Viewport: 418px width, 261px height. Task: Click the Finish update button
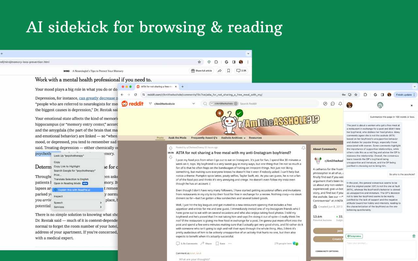pos(405,95)
